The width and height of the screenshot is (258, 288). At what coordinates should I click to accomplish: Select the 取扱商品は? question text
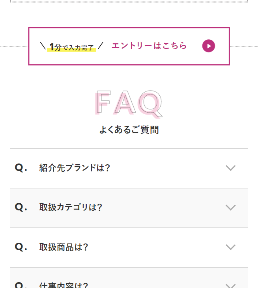pyautogui.click(x=64, y=247)
